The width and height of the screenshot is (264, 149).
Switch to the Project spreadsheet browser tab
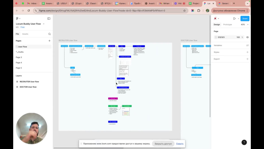tap(194, 3)
